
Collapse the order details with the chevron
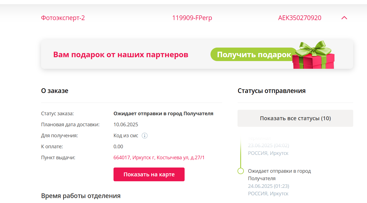(x=344, y=18)
